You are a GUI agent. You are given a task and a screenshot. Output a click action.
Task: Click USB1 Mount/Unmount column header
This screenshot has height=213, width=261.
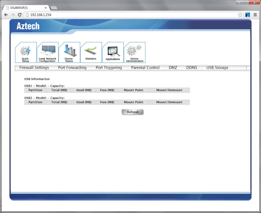(x=169, y=90)
